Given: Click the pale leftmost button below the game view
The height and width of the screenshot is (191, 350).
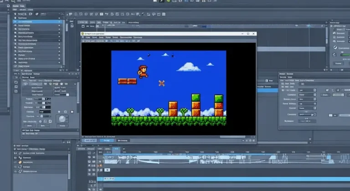Looking at the screenshot, I should (90, 140).
